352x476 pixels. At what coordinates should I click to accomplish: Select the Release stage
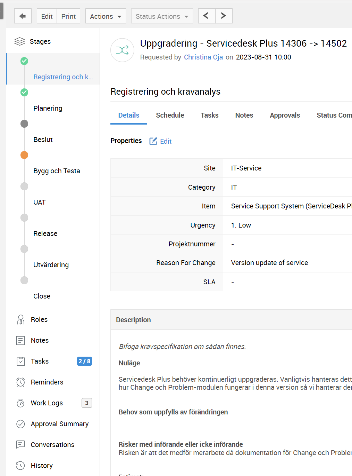click(x=45, y=233)
